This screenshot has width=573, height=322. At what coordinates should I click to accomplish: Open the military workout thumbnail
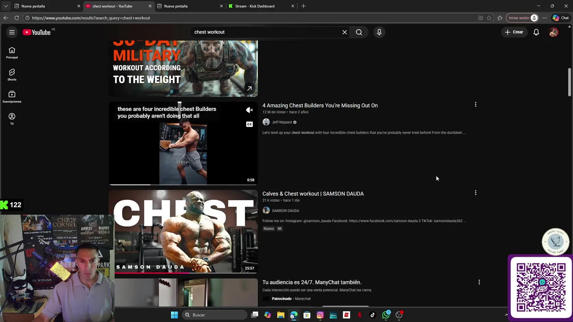click(183, 68)
